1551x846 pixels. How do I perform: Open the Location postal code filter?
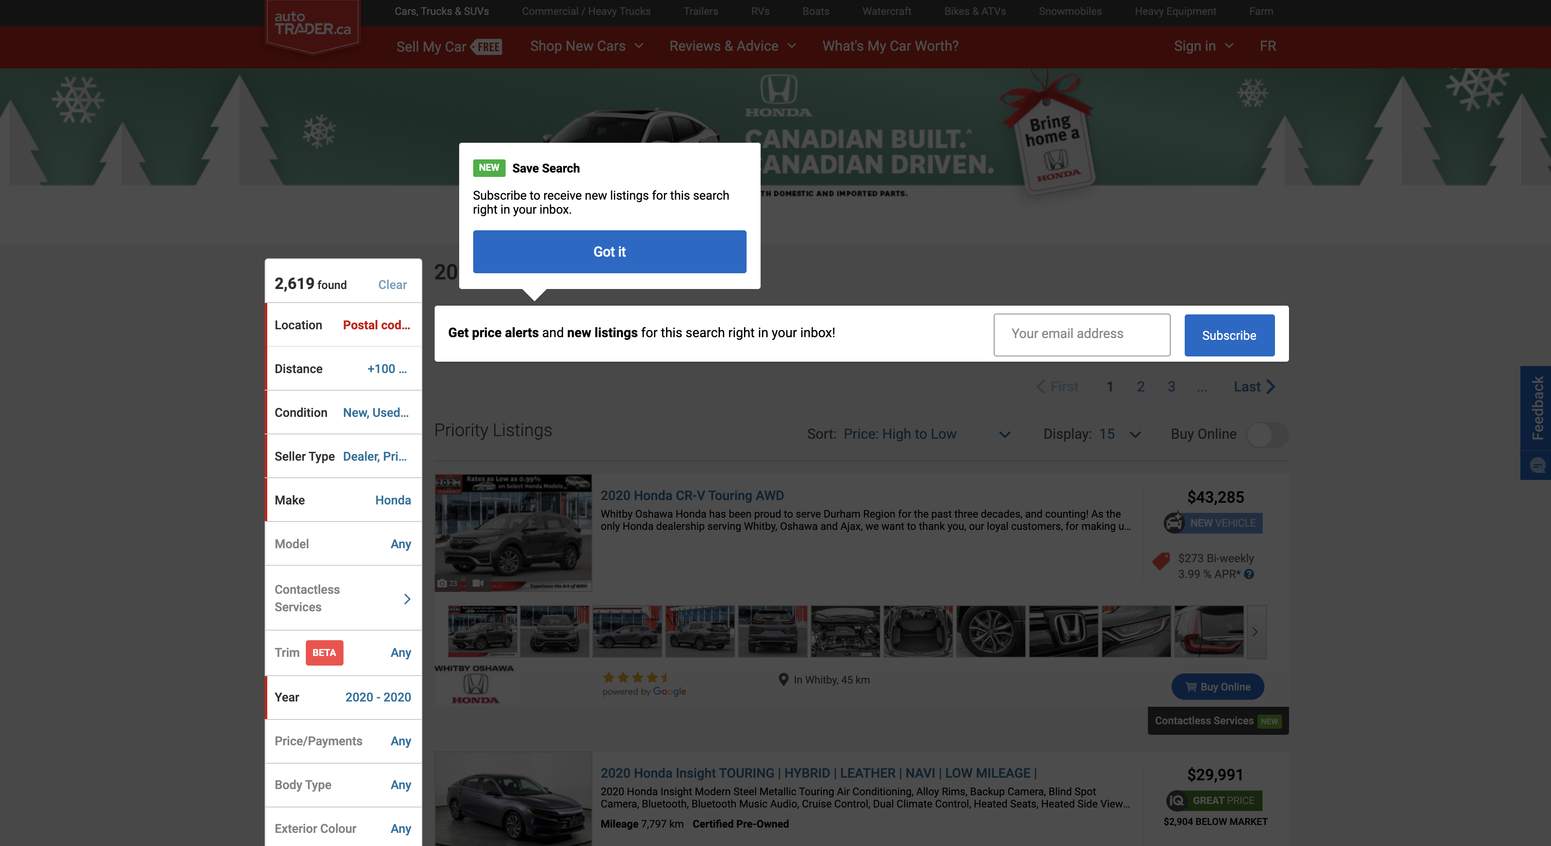click(x=343, y=325)
